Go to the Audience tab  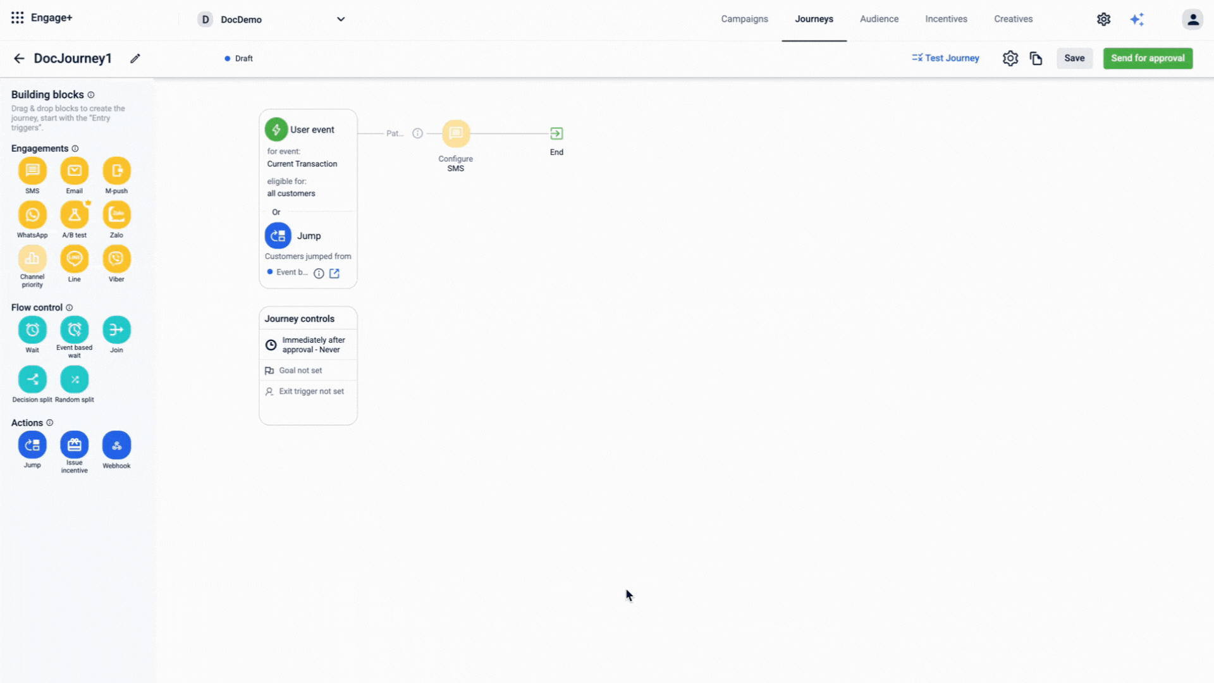coord(879,19)
